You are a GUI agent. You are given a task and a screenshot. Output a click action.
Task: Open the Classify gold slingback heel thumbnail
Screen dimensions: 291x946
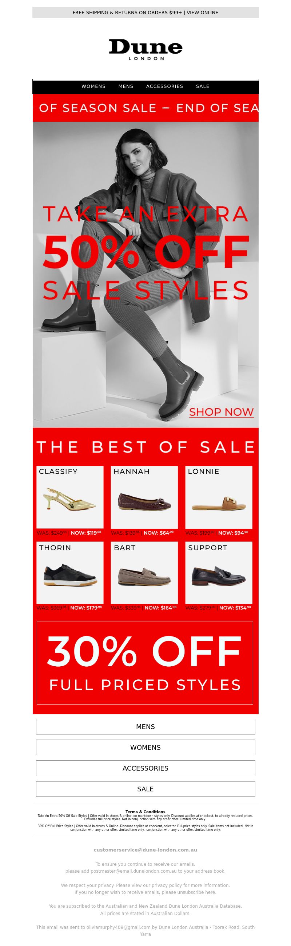[70, 497]
